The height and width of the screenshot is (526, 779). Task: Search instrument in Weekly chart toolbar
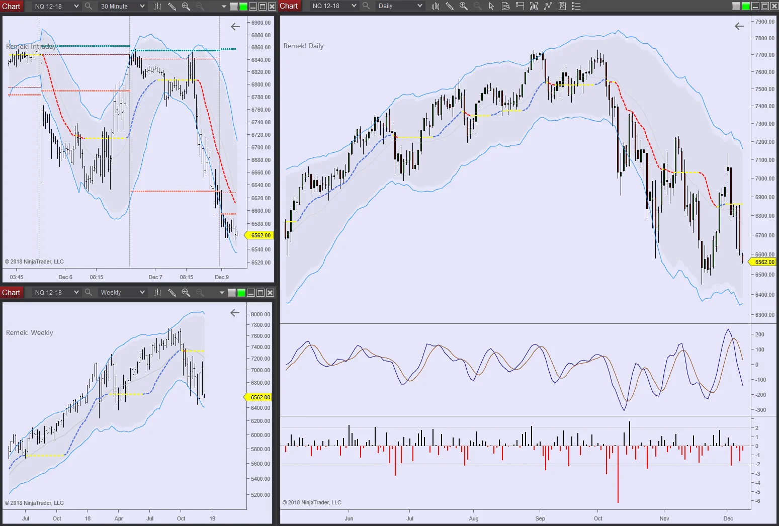coord(89,293)
